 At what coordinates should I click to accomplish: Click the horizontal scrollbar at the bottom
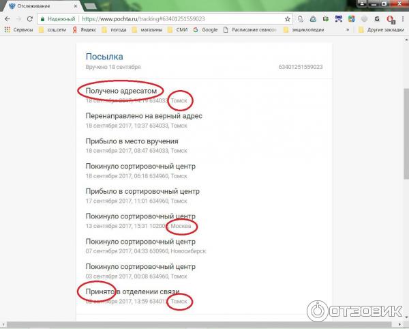coord(200,324)
